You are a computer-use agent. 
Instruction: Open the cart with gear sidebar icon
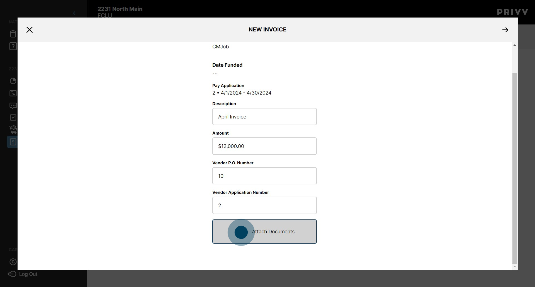pyautogui.click(x=13, y=130)
